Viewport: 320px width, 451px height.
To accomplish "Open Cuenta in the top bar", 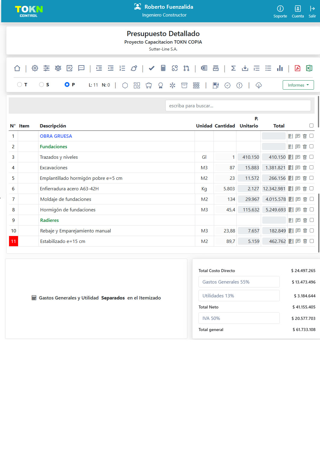I will coord(298,12).
